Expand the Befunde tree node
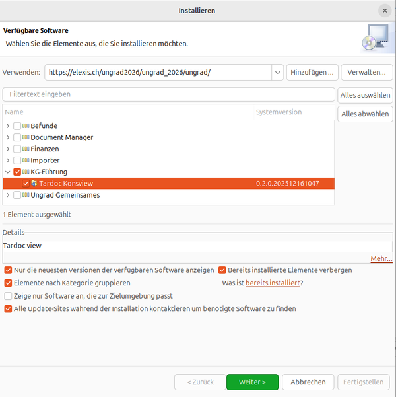The width and height of the screenshot is (396, 397). (8, 126)
